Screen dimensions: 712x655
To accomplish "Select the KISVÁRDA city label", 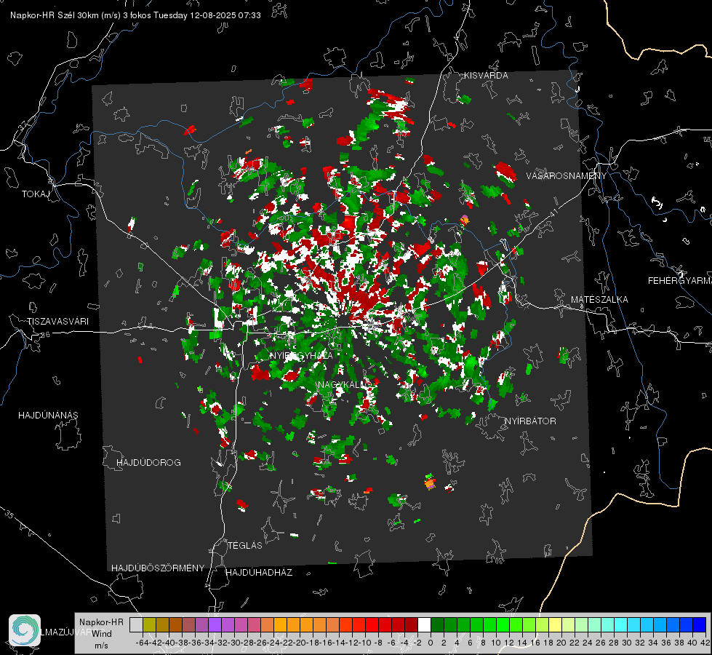I will 486,76.
